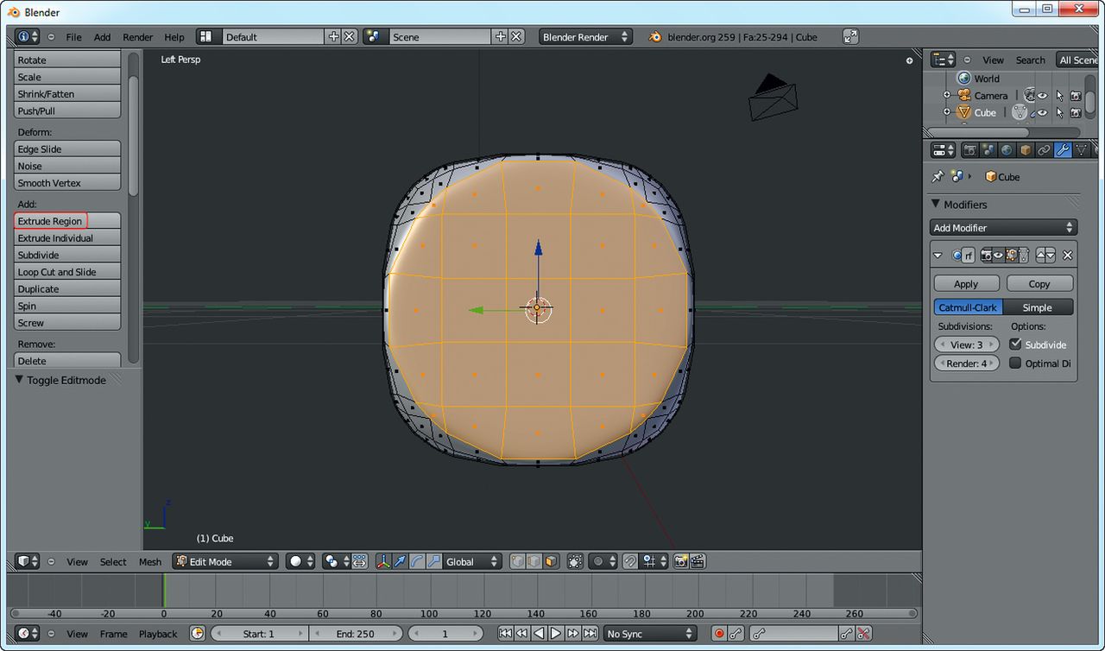
Task: Switch to vertex select mode
Action: click(518, 561)
